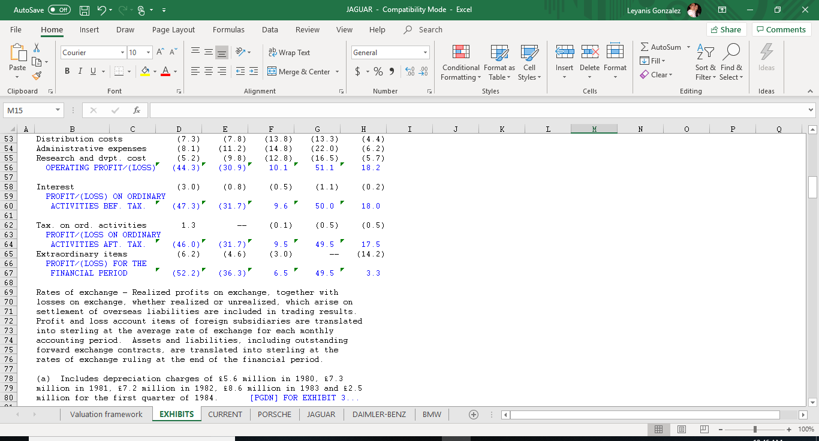Image resolution: width=819 pixels, height=441 pixels.
Task: Toggle the AutoSave switch
Action: (x=59, y=10)
